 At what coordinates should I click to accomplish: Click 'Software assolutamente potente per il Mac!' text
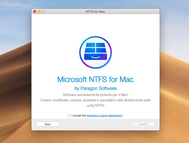[x=95, y=95]
